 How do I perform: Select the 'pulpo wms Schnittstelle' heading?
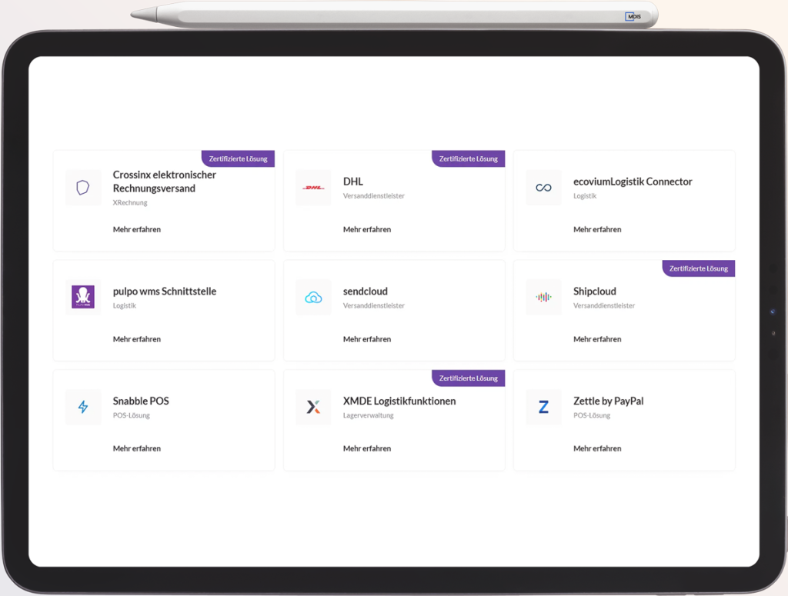pos(164,291)
